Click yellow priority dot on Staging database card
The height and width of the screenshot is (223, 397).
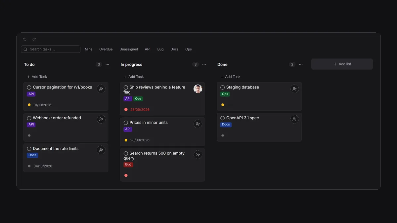coord(222,105)
